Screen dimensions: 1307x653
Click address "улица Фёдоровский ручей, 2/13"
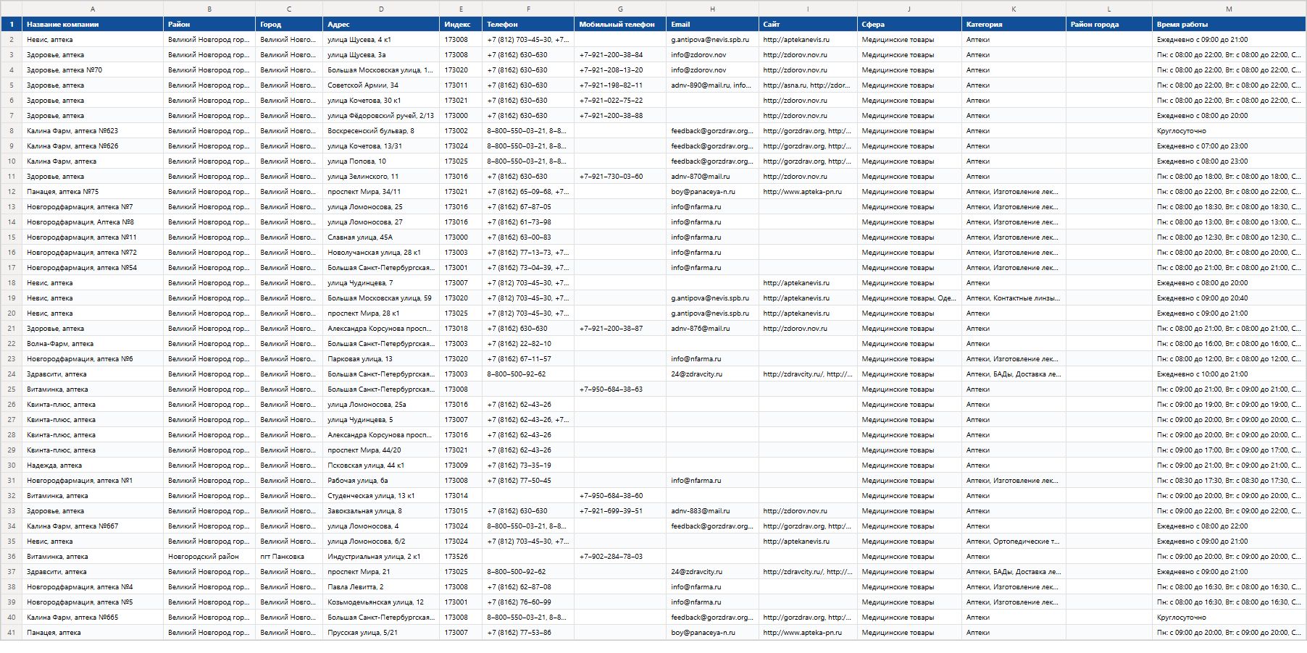(x=381, y=116)
